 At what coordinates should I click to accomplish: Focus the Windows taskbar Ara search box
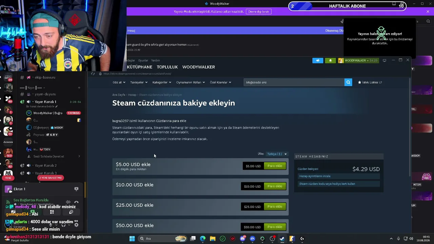pyautogui.click(x=162, y=239)
